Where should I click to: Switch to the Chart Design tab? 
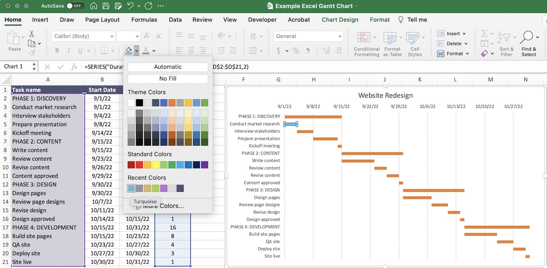340,20
